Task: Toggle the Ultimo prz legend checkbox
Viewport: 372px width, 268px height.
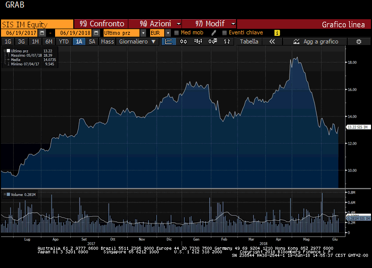Action: tap(8, 51)
